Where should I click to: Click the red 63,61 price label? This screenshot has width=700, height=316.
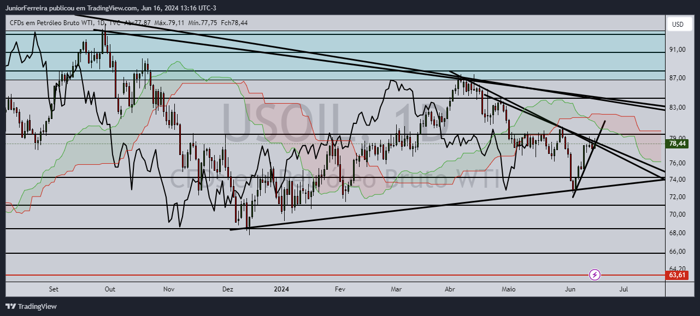pyautogui.click(x=677, y=275)
